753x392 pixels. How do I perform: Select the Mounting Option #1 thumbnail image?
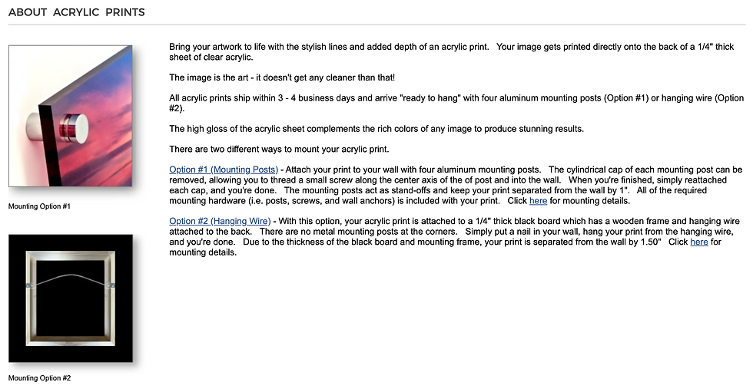(x=70, y=116)
